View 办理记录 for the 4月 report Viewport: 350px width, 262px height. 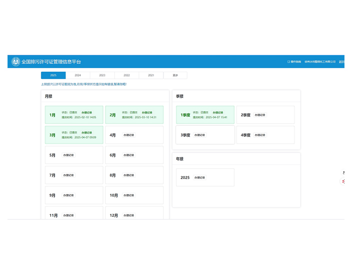[129, 135]
